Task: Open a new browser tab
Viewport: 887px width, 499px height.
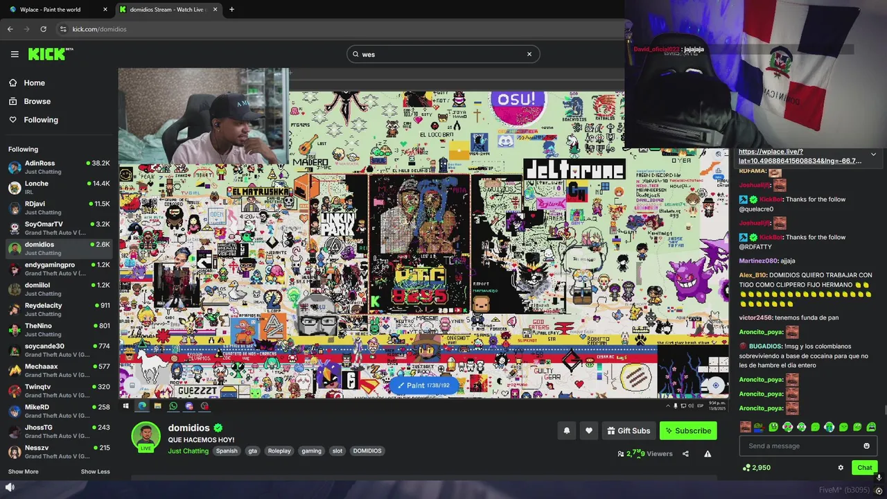Action: click(231, 10)
